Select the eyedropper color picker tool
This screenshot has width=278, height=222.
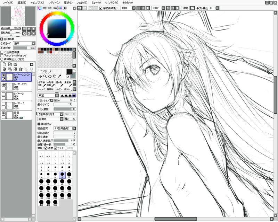click(59, 76)
